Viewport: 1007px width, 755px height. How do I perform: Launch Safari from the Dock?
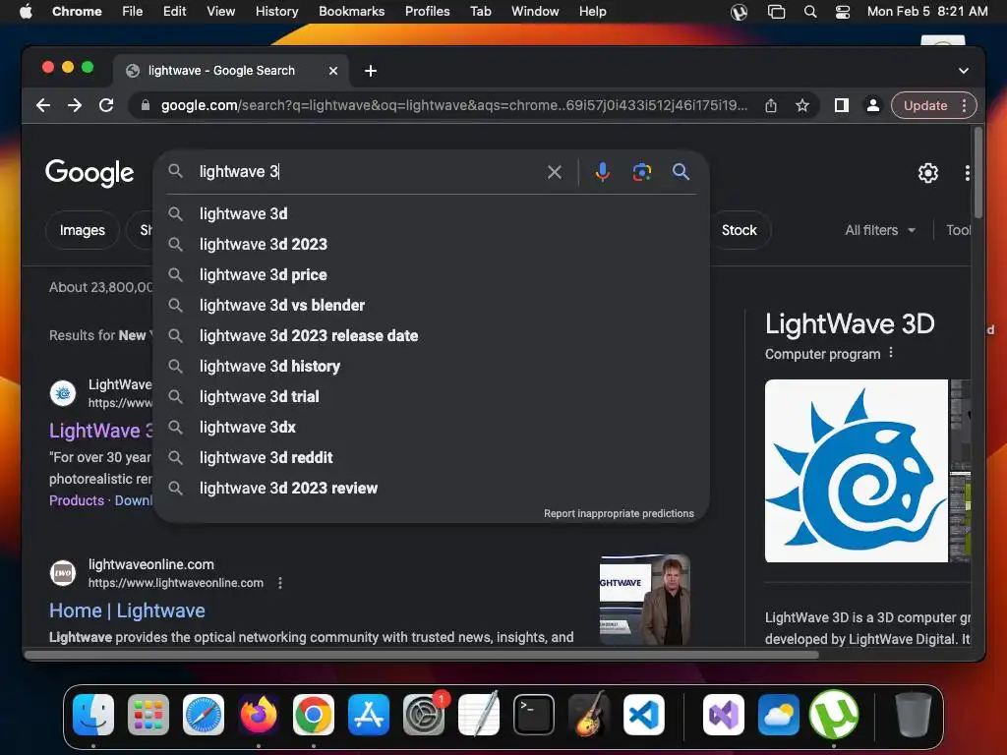click(204, 715)
